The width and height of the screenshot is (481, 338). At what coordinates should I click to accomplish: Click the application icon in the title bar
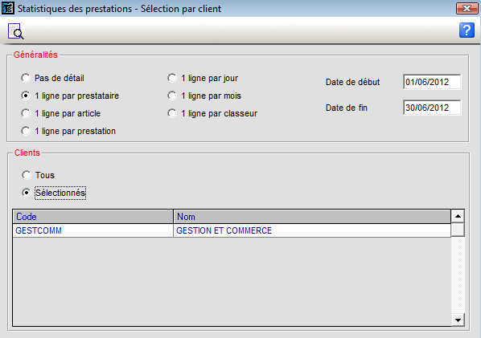[8, 8]
